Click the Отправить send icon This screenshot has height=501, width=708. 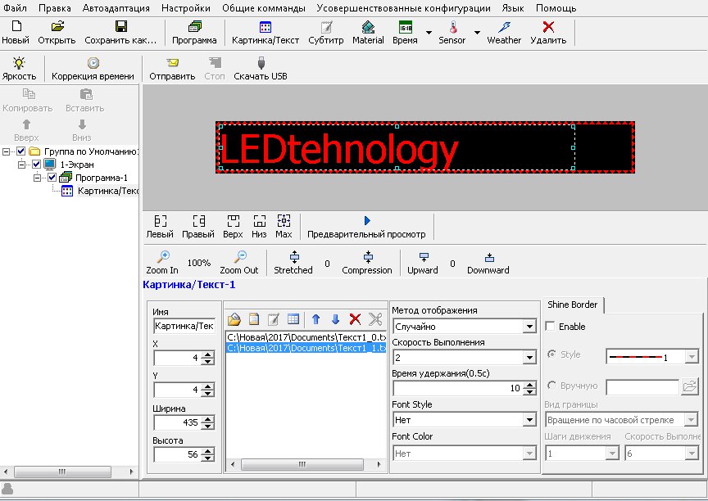[172, 64]
